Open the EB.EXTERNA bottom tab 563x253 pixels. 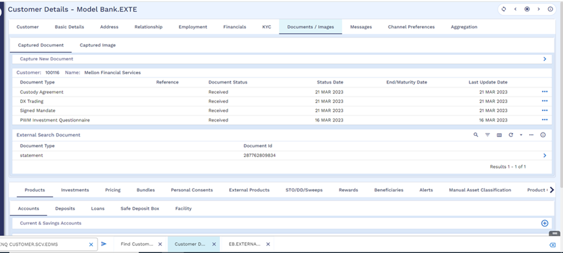tap(244, 244)
